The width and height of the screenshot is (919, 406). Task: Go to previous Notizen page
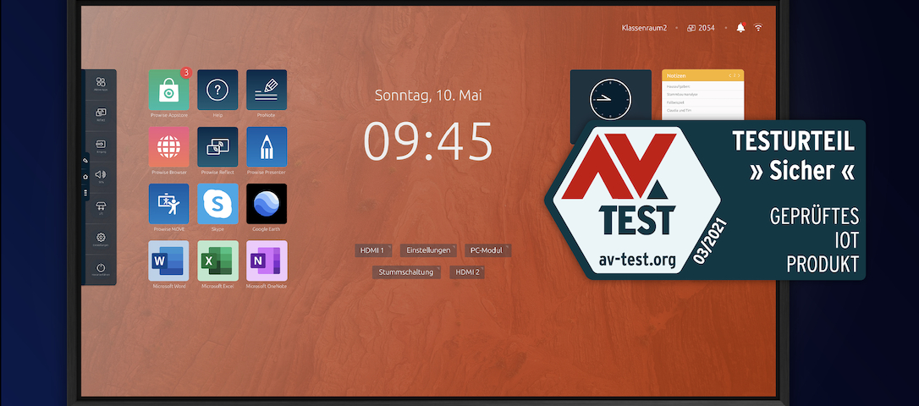(x=730, y=75)
